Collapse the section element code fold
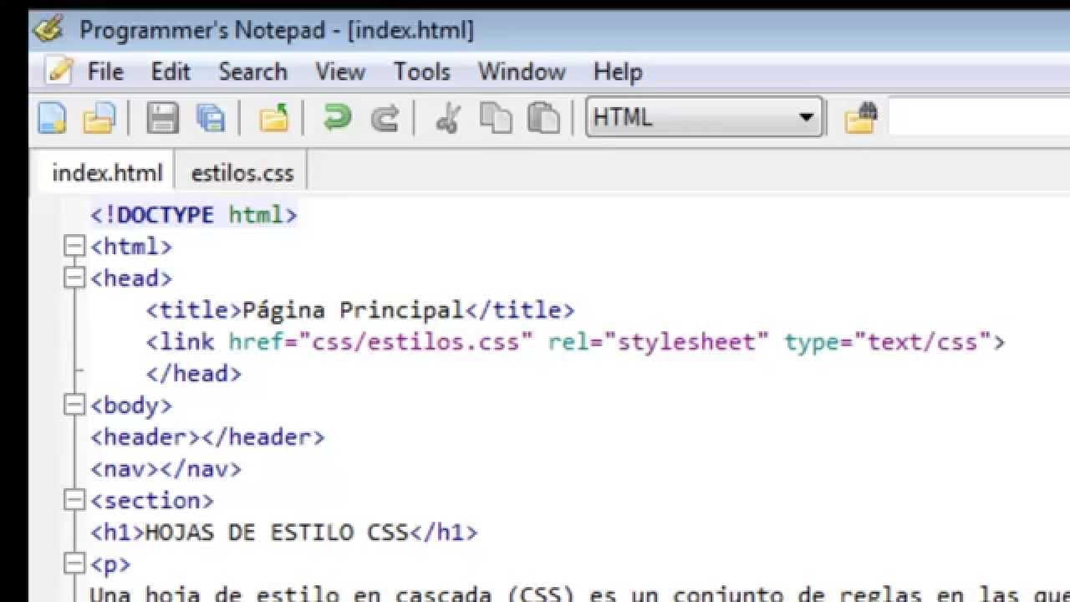Screen dimensions: 1070x602 click(74, 500)
